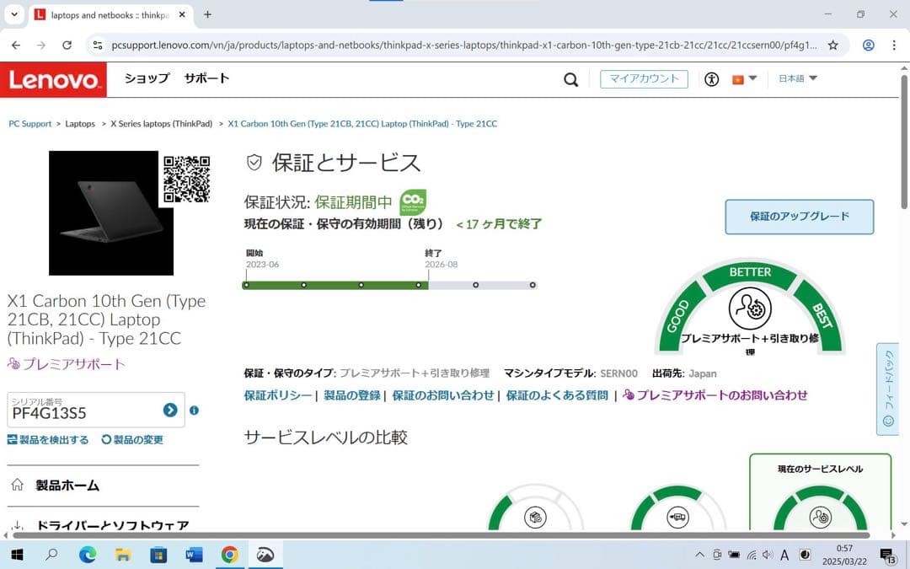This screenshot has height=569, width=910.
Task: Open Chrome's three-dot menu
Action: [894, 43]
